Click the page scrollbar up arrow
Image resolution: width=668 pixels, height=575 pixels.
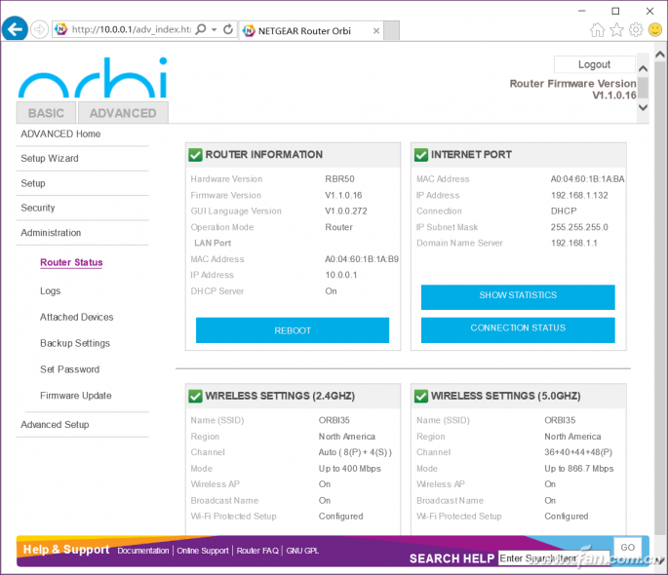tap(660, 55)
